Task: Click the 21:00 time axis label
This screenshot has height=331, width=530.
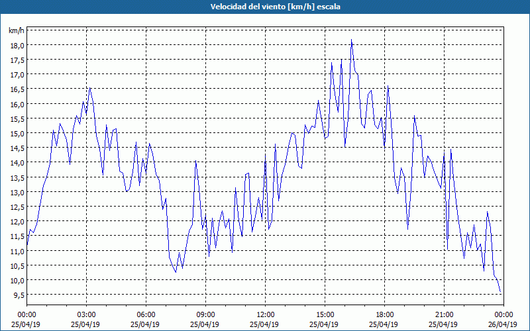Action: pos(444,315)
